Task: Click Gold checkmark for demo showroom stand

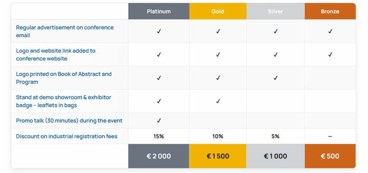Action: [218, 101]
